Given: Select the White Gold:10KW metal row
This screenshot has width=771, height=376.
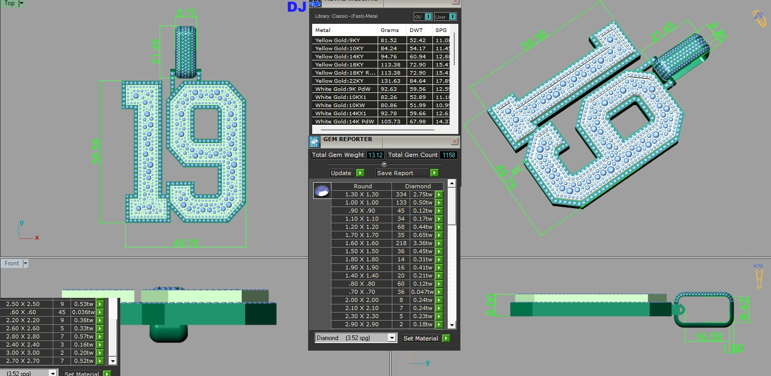Looking at the screenshot, I should 345,105.
